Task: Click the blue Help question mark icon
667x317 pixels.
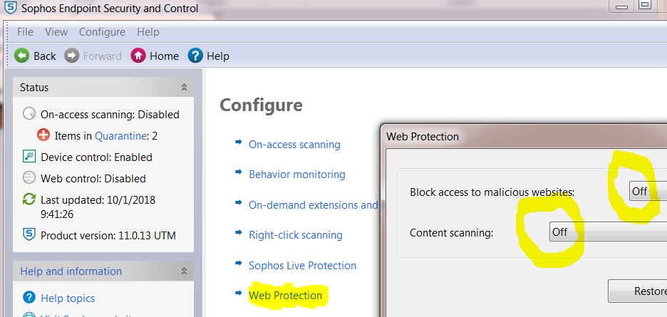Action: tap(195, 56)
